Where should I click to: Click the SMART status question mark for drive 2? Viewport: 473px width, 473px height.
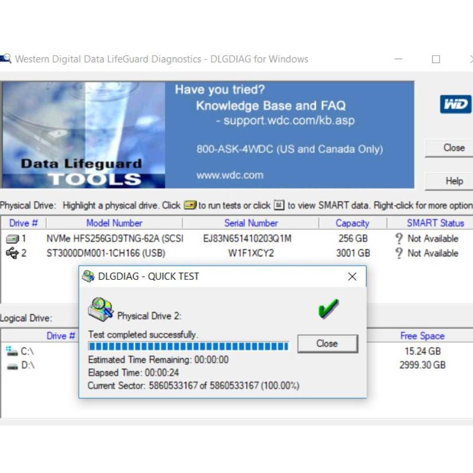[399, 253]
